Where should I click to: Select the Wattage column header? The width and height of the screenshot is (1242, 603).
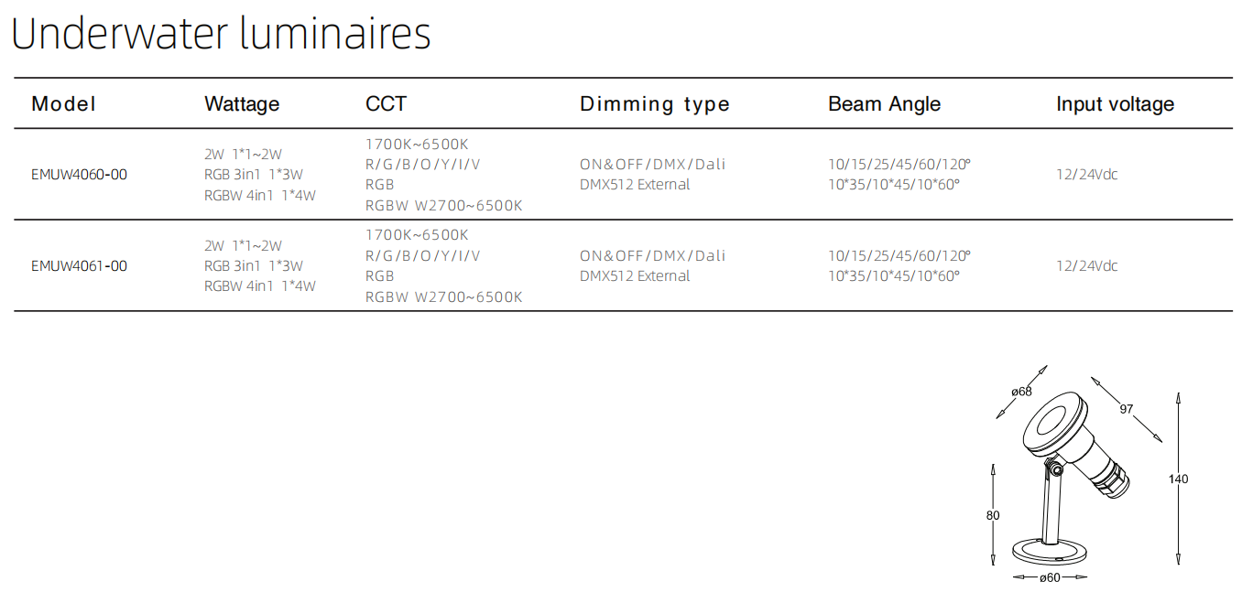click(242, 104)
